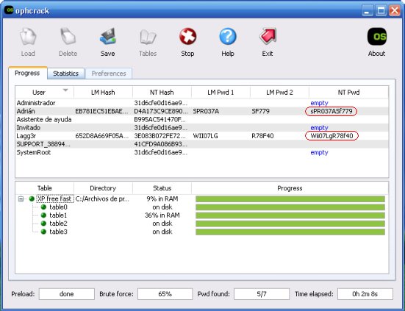Screen dimensions: 405x311
Task: Select the Lagg3r user row
Action: 201,136
